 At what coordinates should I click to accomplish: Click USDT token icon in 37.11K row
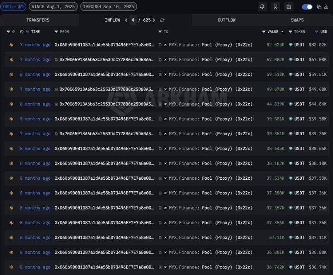pos(290,237)
